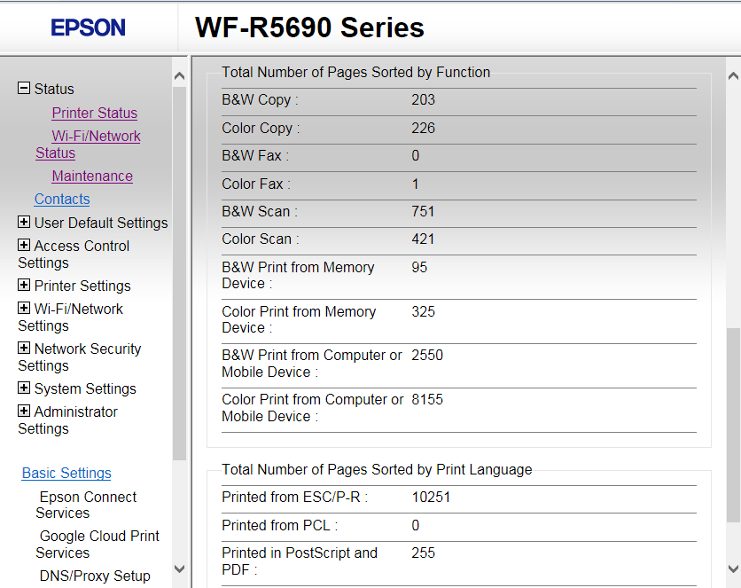
Task: Expand Administrator Settings section
Action: (24, 412)
